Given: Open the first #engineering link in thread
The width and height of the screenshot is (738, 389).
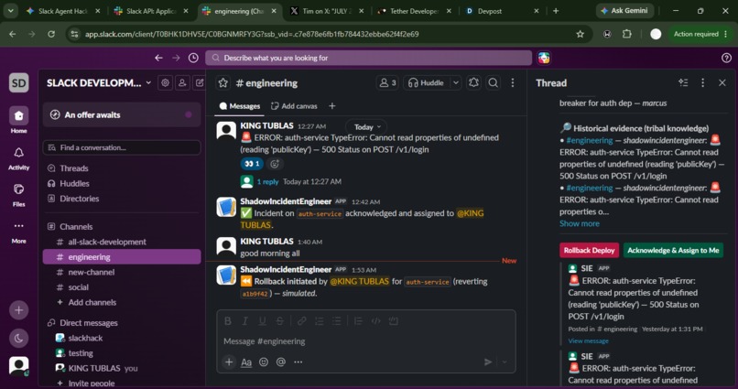Looking at the screenshot, I should (590, 140).
